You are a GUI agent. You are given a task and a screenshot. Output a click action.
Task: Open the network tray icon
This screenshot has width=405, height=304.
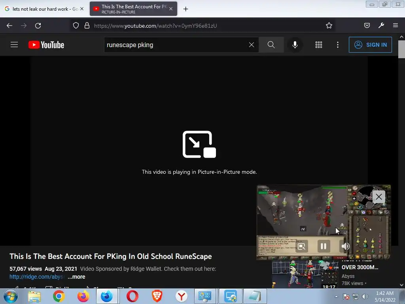tap(356, 296)
